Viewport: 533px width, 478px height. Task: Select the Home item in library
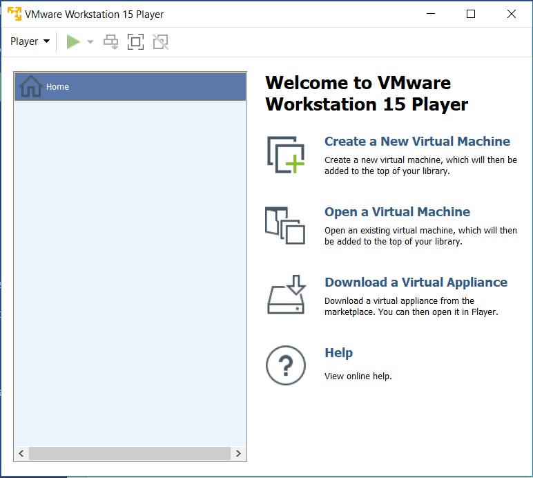point(130,87)
